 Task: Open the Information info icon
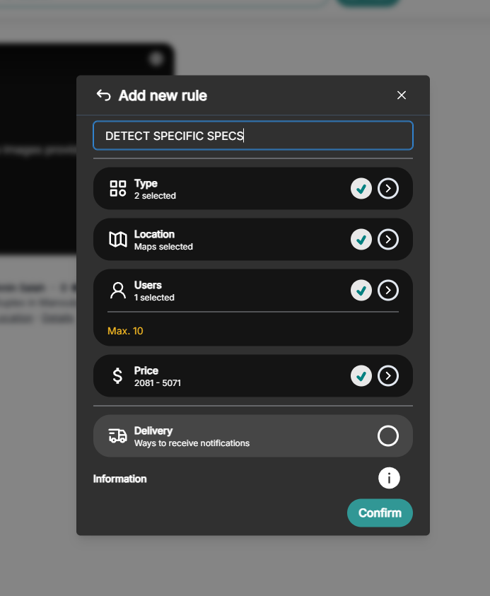click(x=389, y=479)
